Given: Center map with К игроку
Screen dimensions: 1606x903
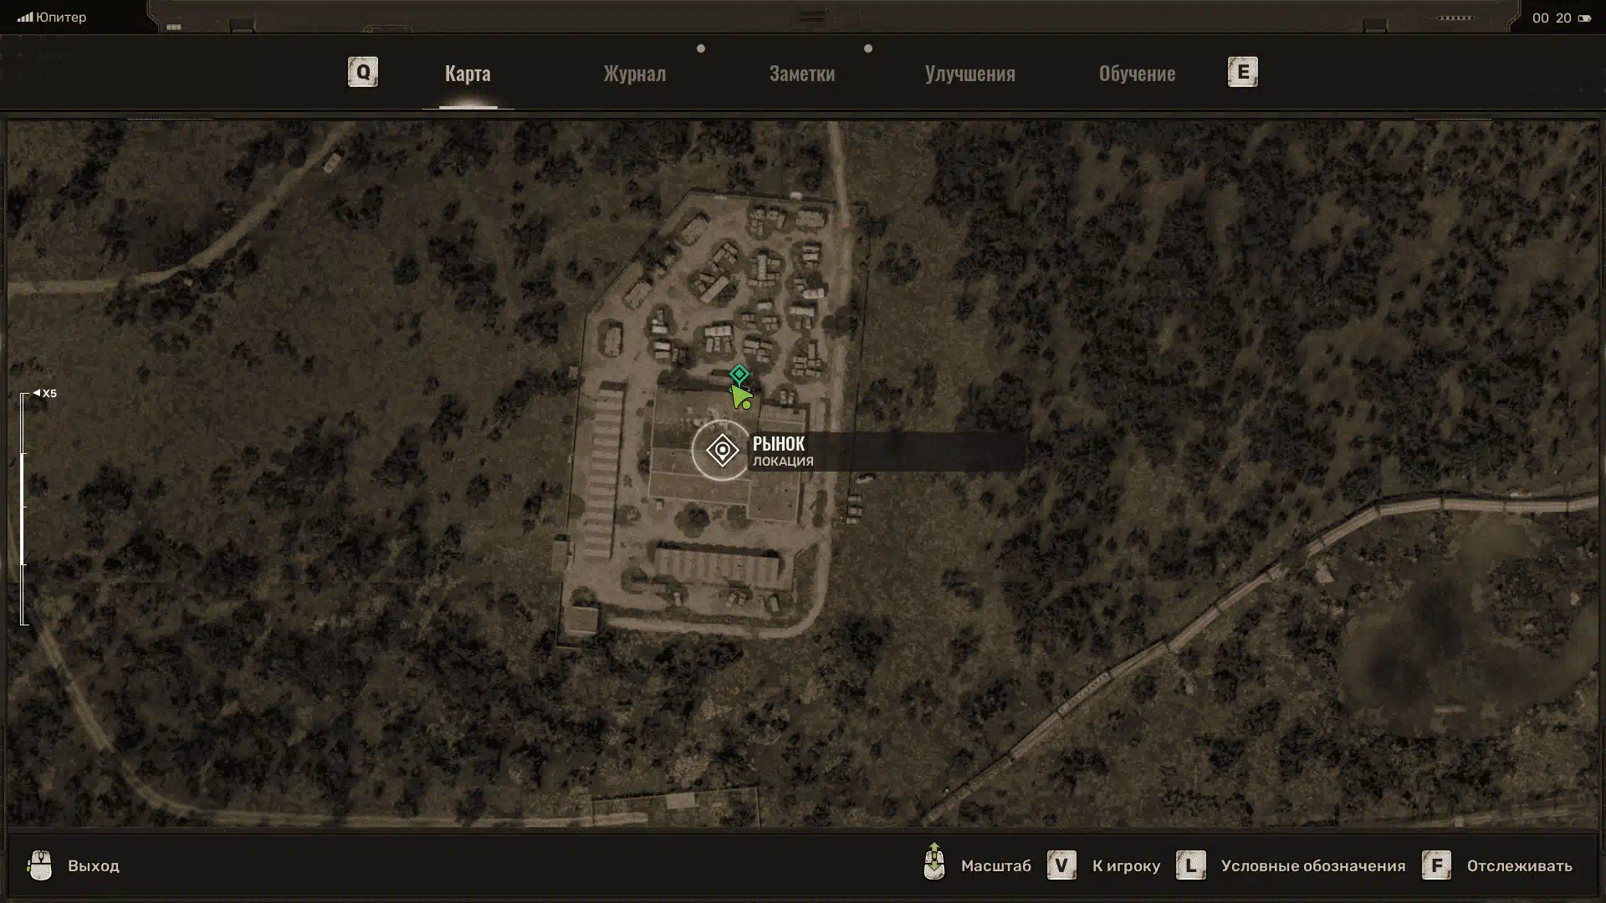Looking at the screenshot, I should [1126, 866].
